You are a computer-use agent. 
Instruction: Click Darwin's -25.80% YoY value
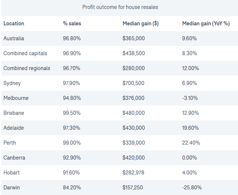192,188
